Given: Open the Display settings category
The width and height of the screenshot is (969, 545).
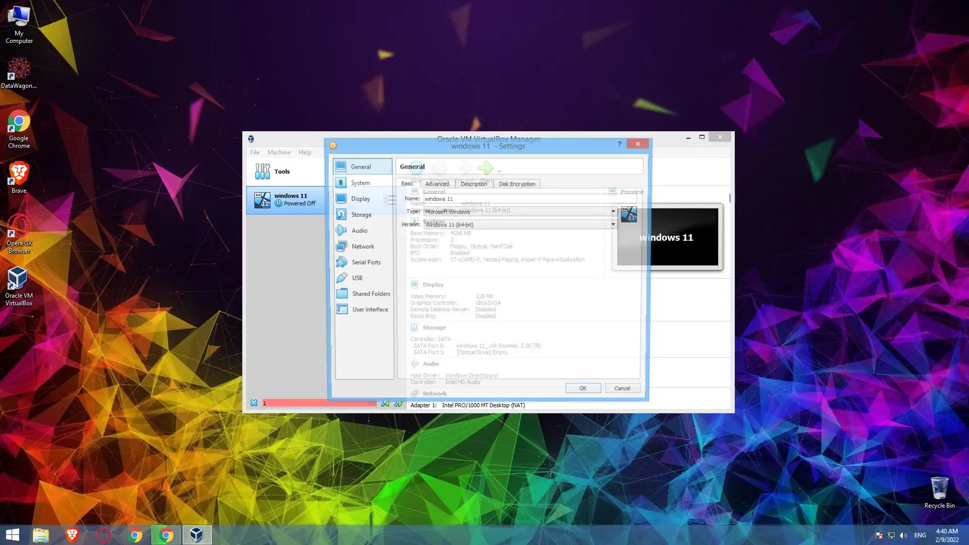Looking at the screenshot, I should click(x=360, y=199).
